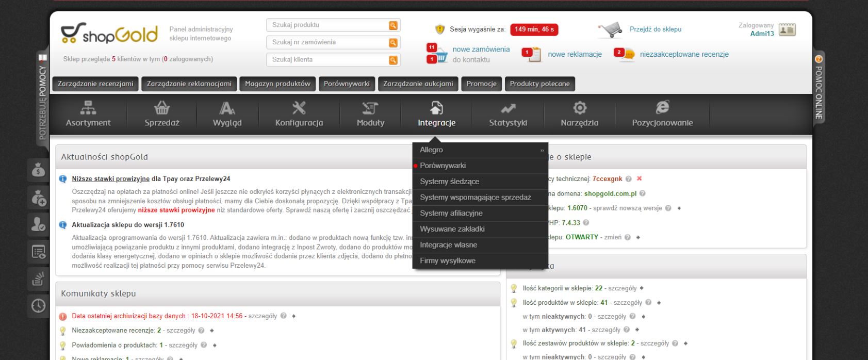Click the search icon beside Szukaj klienta

coord(393,60)
